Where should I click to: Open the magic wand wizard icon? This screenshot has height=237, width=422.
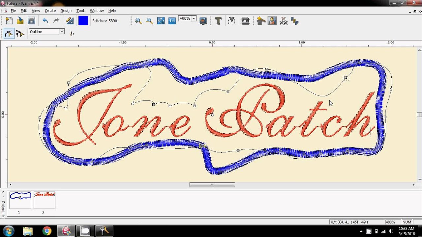click(261, 21)
